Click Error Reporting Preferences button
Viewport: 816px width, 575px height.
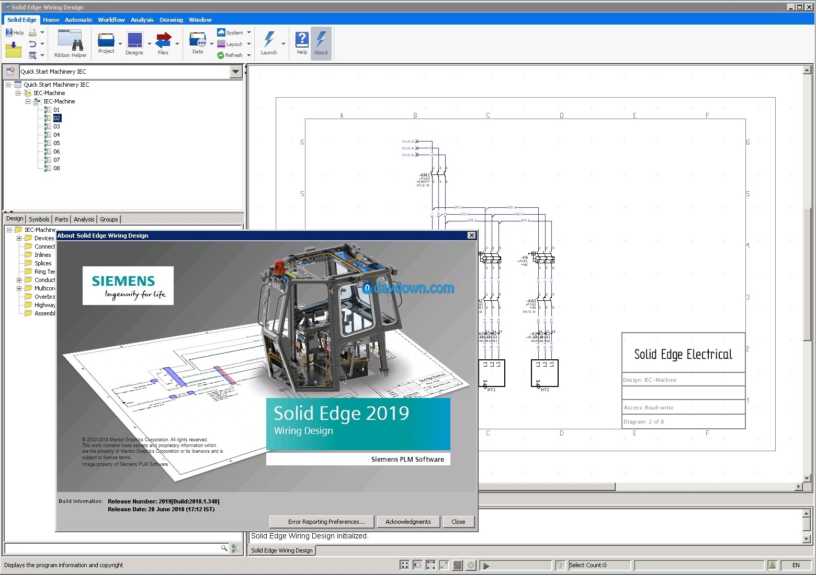322,522
